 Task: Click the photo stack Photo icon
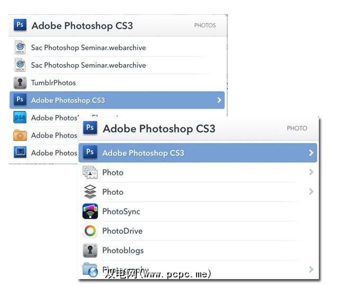click(x=91, y=173)
